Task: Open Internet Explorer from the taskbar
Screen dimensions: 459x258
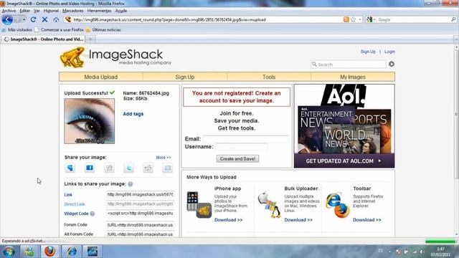Action: (x=71, y=252)
